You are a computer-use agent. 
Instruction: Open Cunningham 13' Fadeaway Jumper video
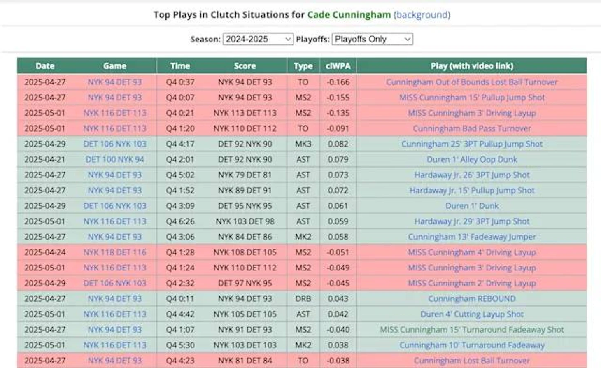(x=472, y=237)
